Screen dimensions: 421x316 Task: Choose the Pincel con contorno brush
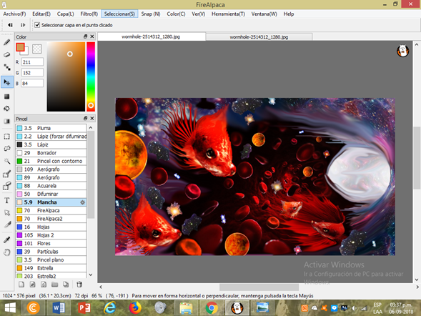click(x=51, y=161)
